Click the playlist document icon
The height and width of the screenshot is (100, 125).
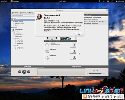click(x=47, y=57)
